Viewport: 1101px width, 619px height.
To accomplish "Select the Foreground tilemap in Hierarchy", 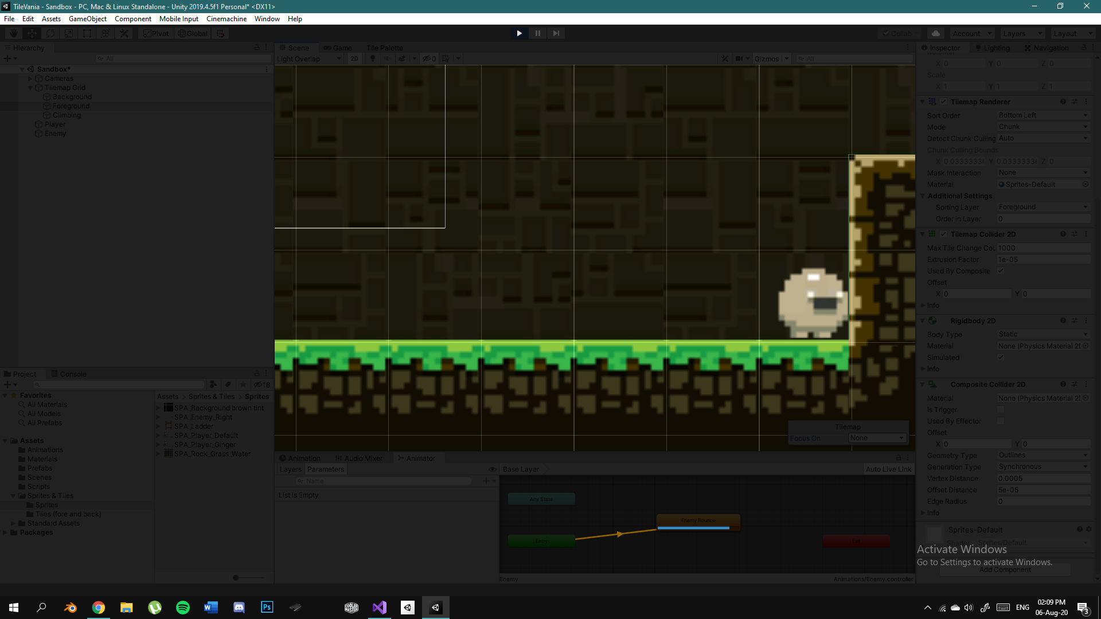I will [72, 105].
